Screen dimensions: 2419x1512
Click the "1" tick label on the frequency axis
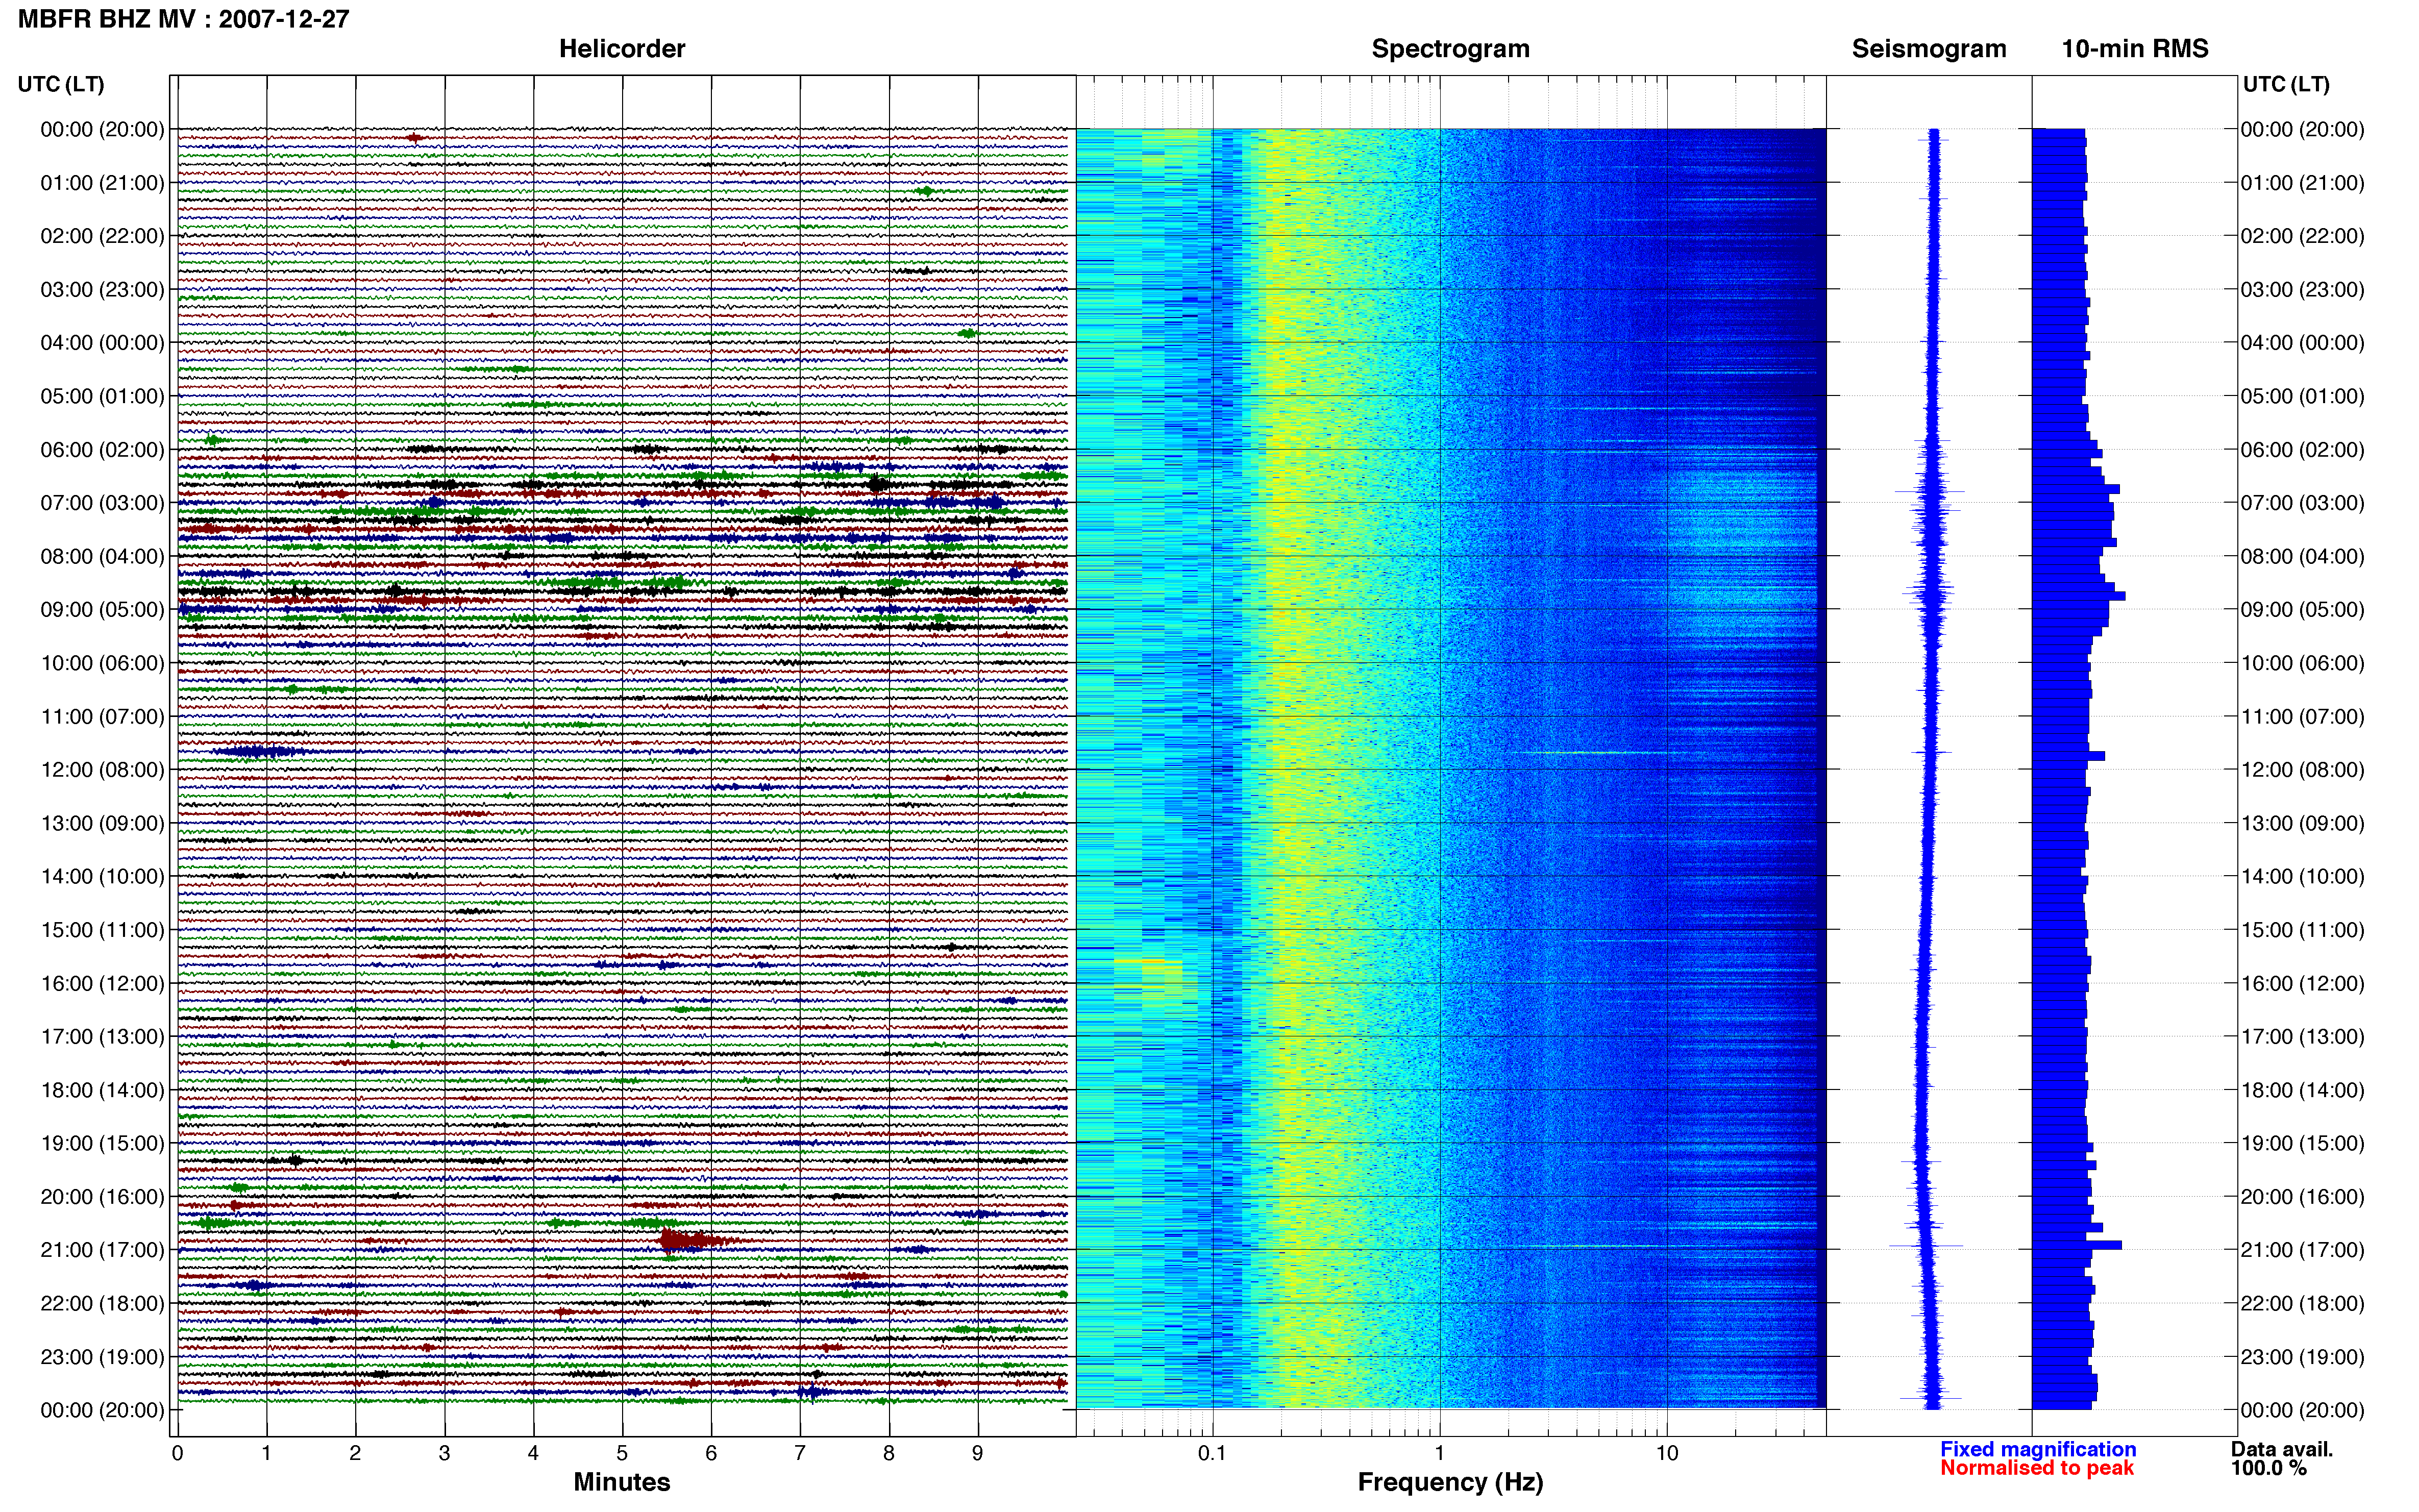click(1439, 1453)
